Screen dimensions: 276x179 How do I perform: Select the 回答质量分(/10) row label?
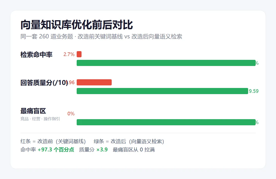point(44,83)
